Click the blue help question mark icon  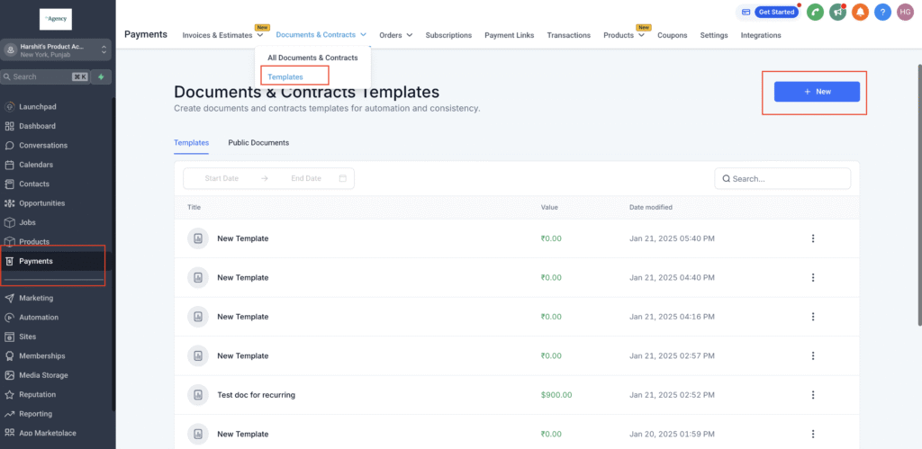point(882,12)
